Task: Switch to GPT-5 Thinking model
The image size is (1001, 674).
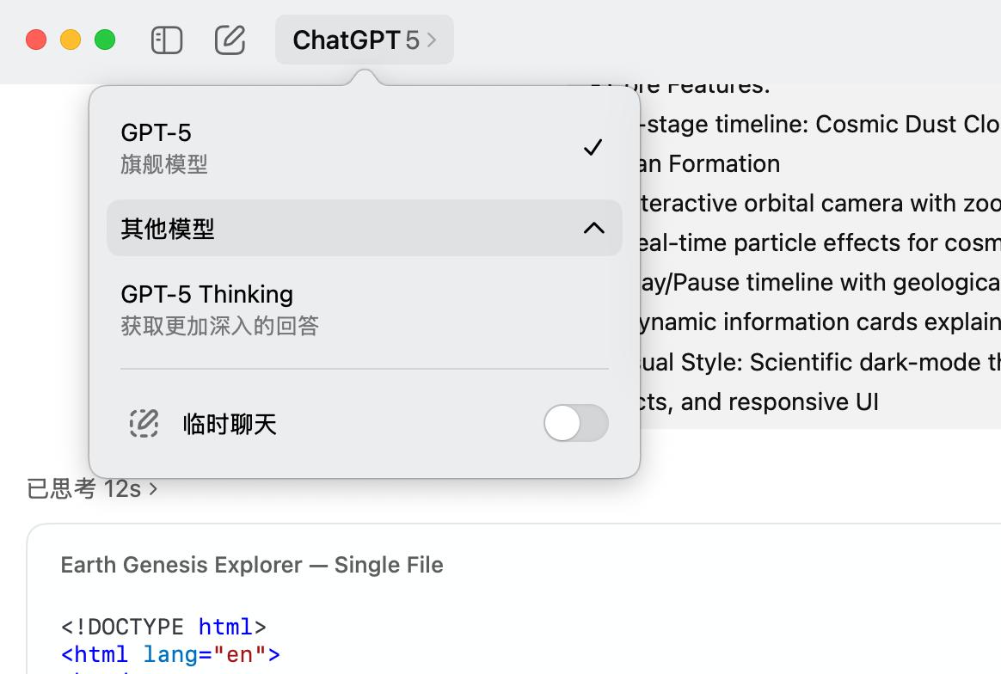Action: coord(206,295)
